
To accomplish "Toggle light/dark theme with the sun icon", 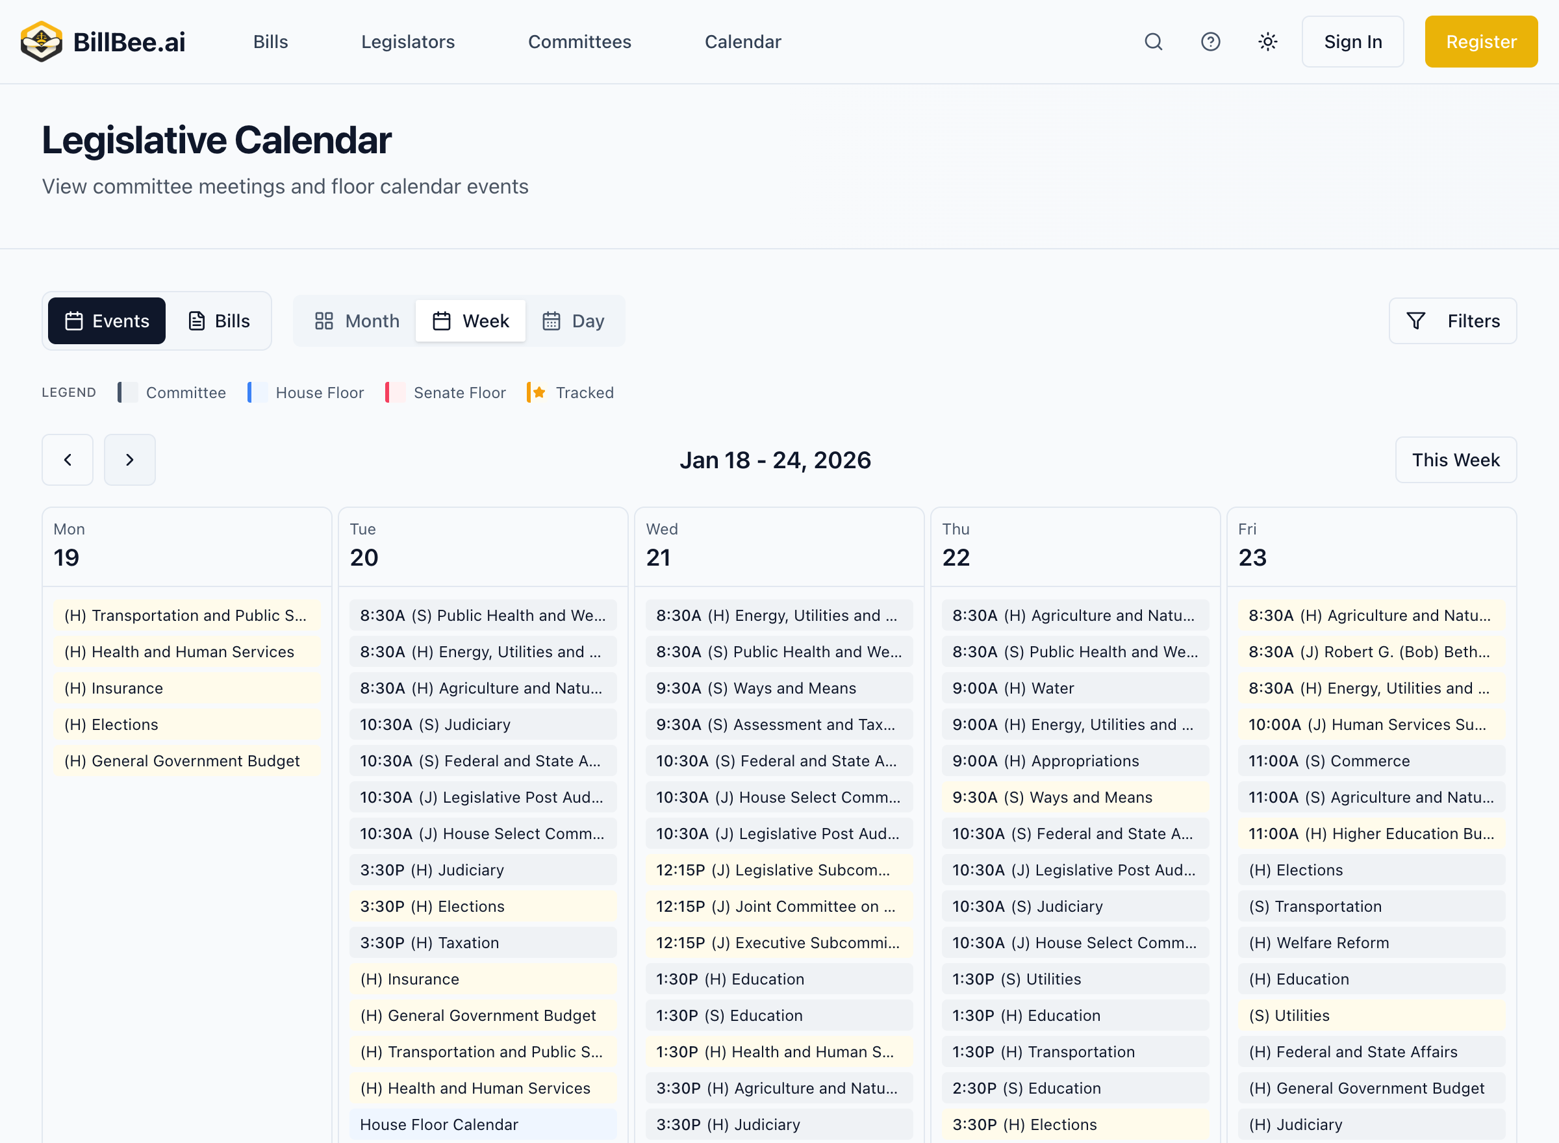I will [1267, 42].
